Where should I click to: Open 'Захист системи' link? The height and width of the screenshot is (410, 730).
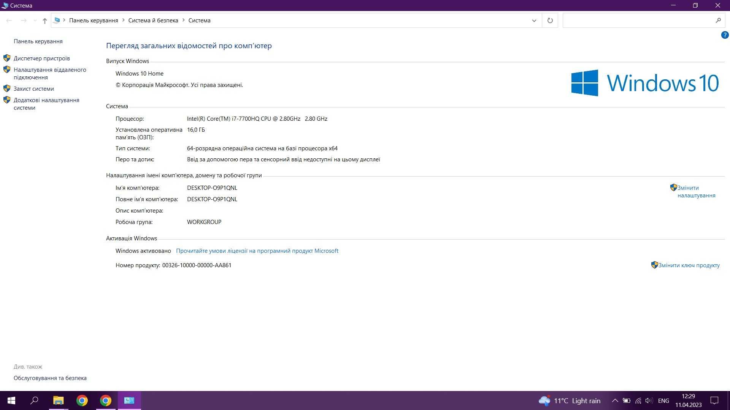34,89
